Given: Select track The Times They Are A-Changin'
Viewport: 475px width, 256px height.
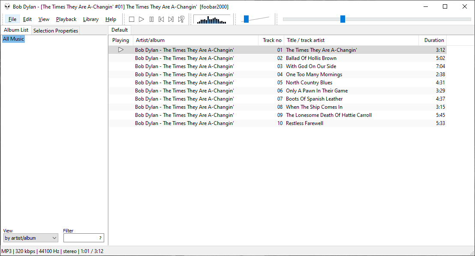Looking at the screenshot, I should pyautogui.click(x=277, y=50).
